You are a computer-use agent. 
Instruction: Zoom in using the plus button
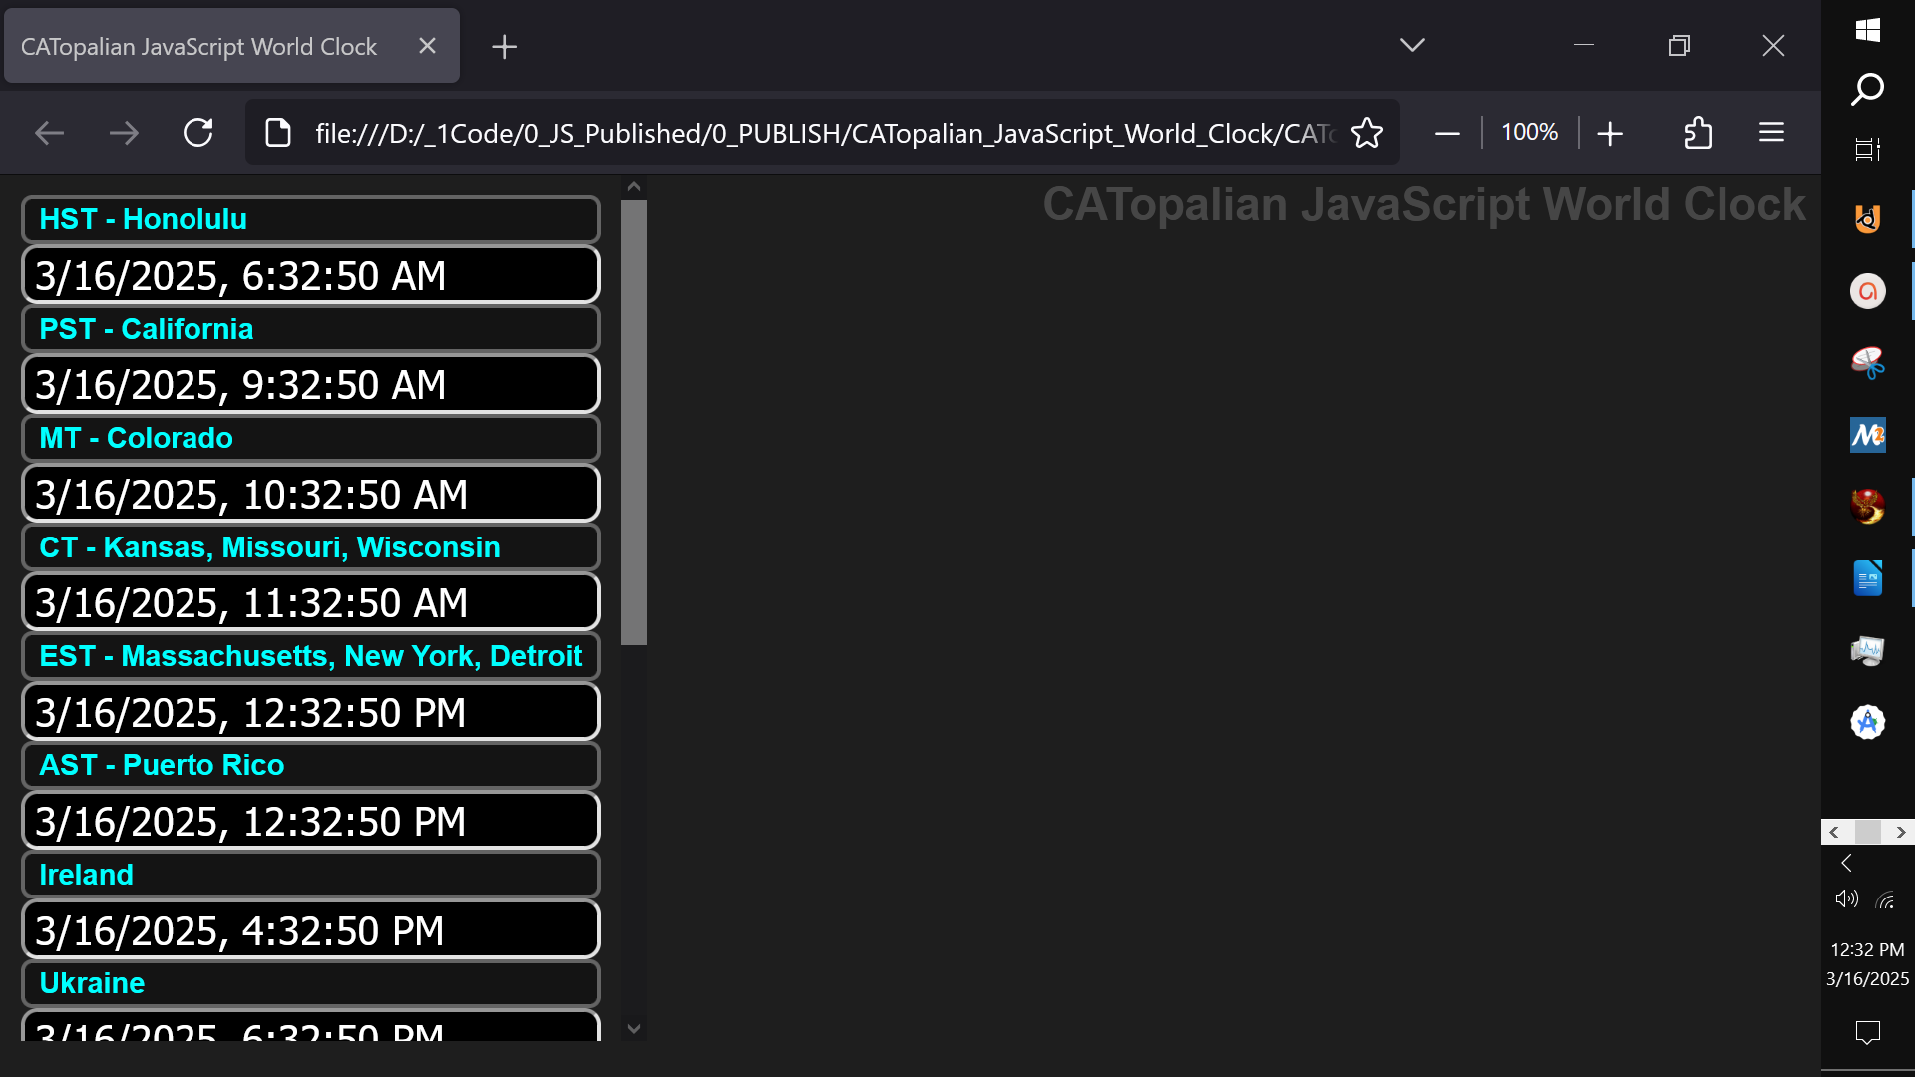(1610, 132)
